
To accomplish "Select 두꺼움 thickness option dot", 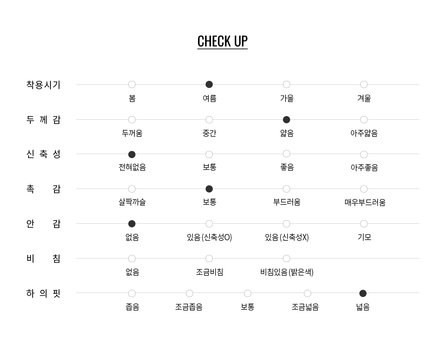I will tap(132, 120).
